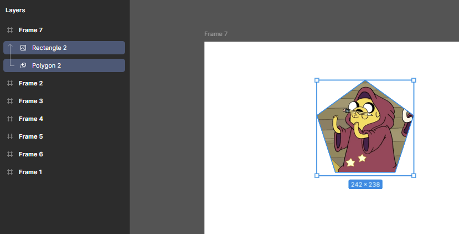459x234 pixels.
Task: Click the bottom-right selection handle
Action: pos(414,176)
